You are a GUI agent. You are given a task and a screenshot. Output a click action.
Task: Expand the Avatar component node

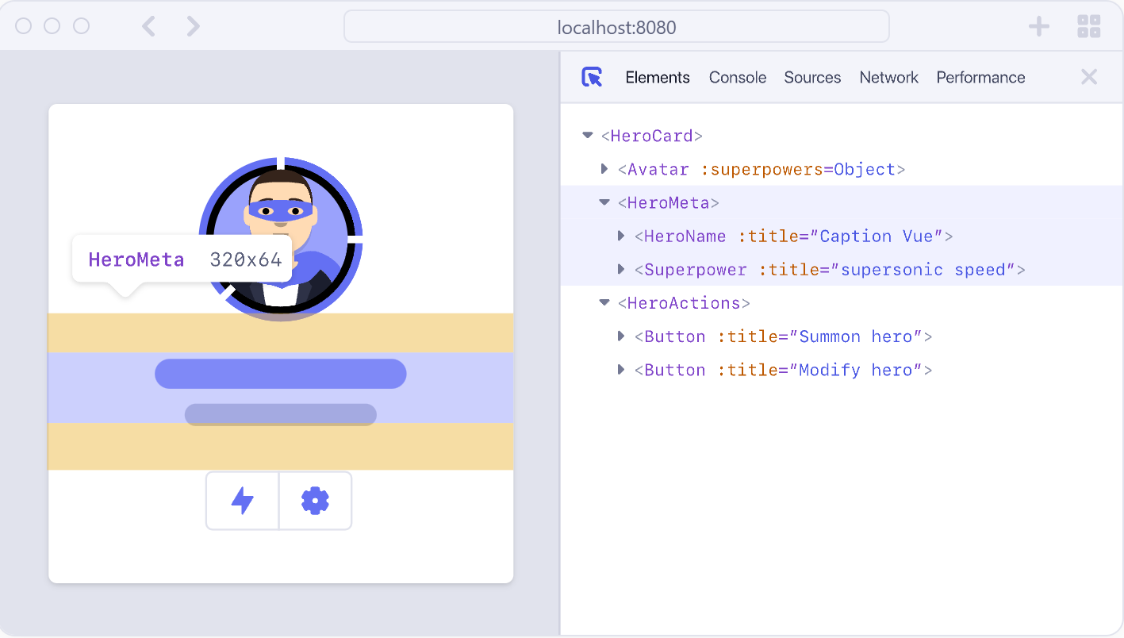(x=604, y=169)
